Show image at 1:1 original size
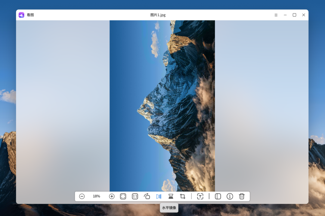The image size is (325, 216). (x=135, y=196)
